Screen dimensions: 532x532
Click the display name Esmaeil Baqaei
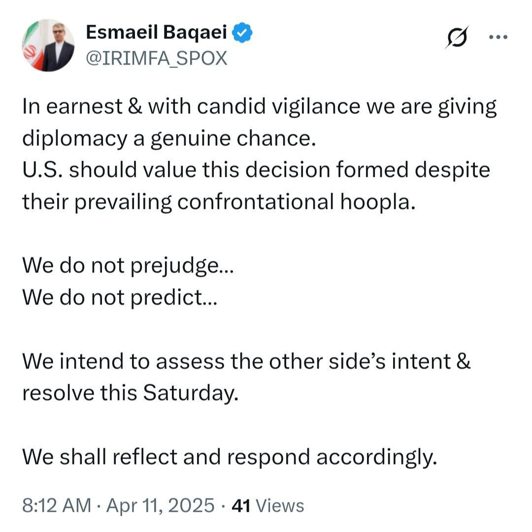tap(156, 33)
